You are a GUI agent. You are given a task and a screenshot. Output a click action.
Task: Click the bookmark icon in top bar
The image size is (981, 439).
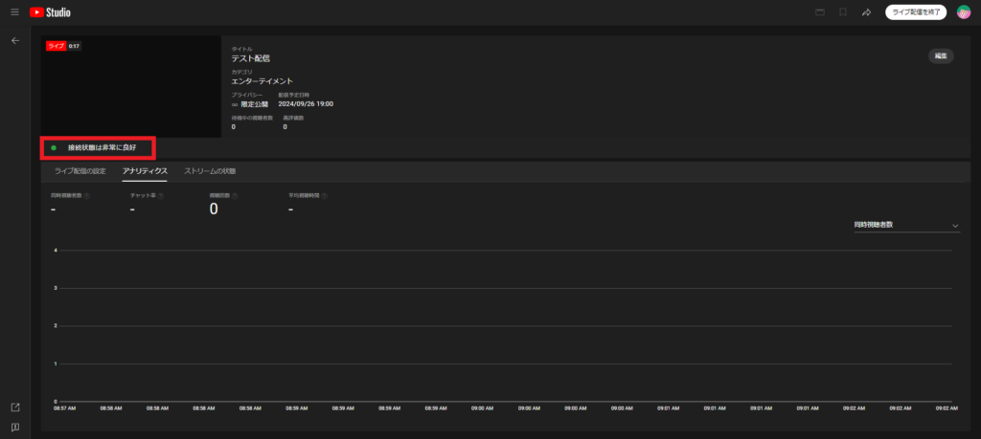[x=843, y=12]
